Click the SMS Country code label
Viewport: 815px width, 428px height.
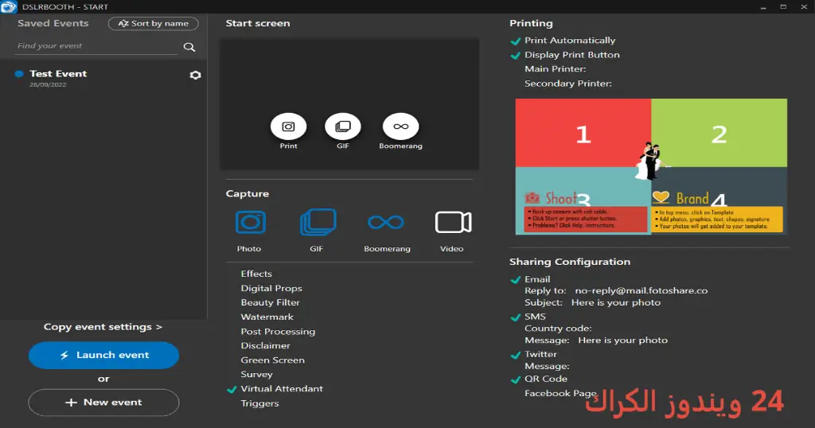click(x=558, y=329)
